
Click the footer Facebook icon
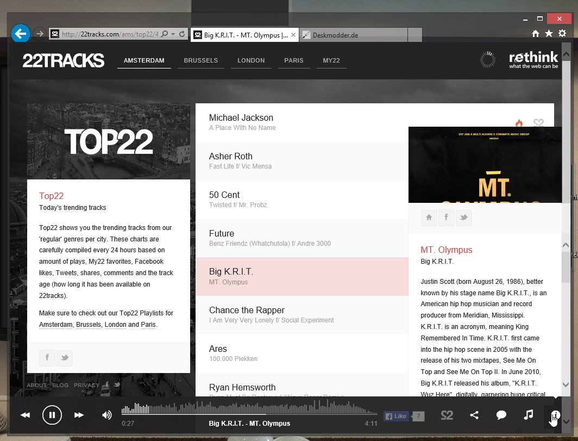107,384
